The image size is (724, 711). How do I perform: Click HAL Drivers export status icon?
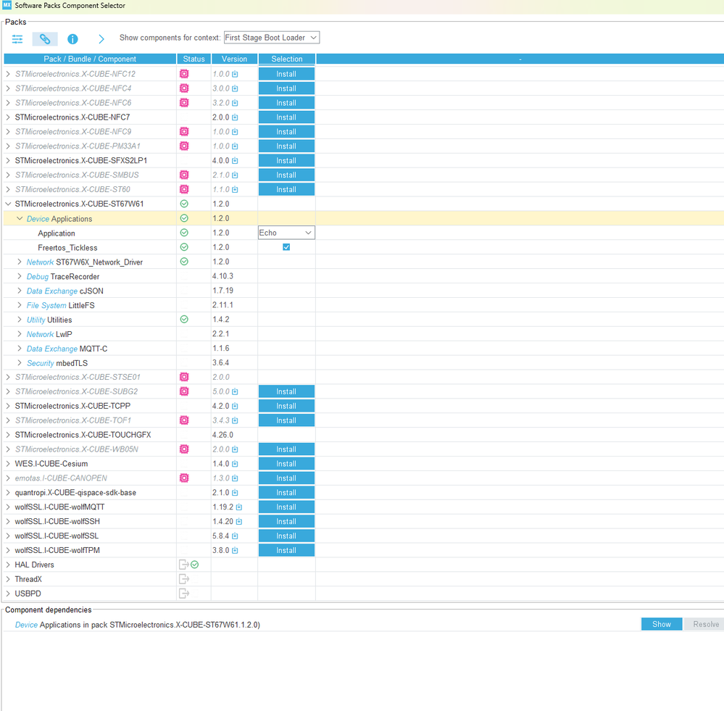[184, 564]
